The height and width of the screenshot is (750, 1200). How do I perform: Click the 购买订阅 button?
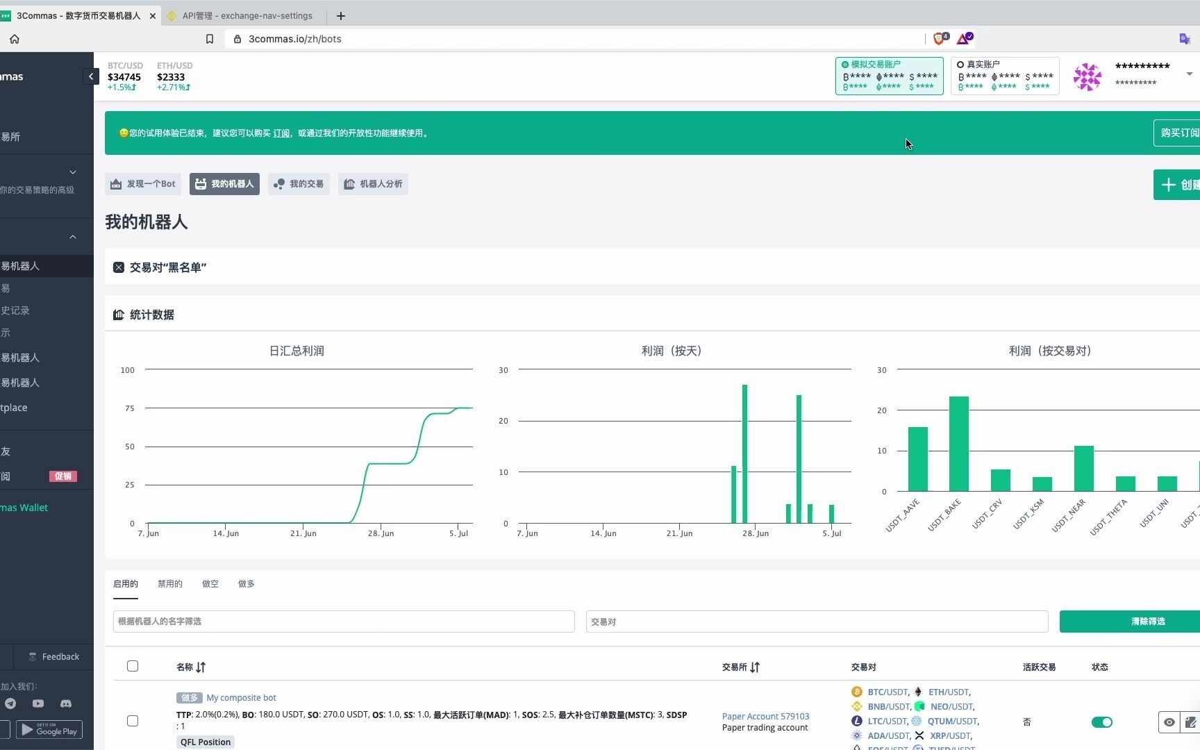tap(1178, 133)
